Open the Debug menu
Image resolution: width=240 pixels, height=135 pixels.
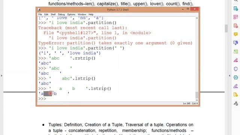(x=61, y=14)
